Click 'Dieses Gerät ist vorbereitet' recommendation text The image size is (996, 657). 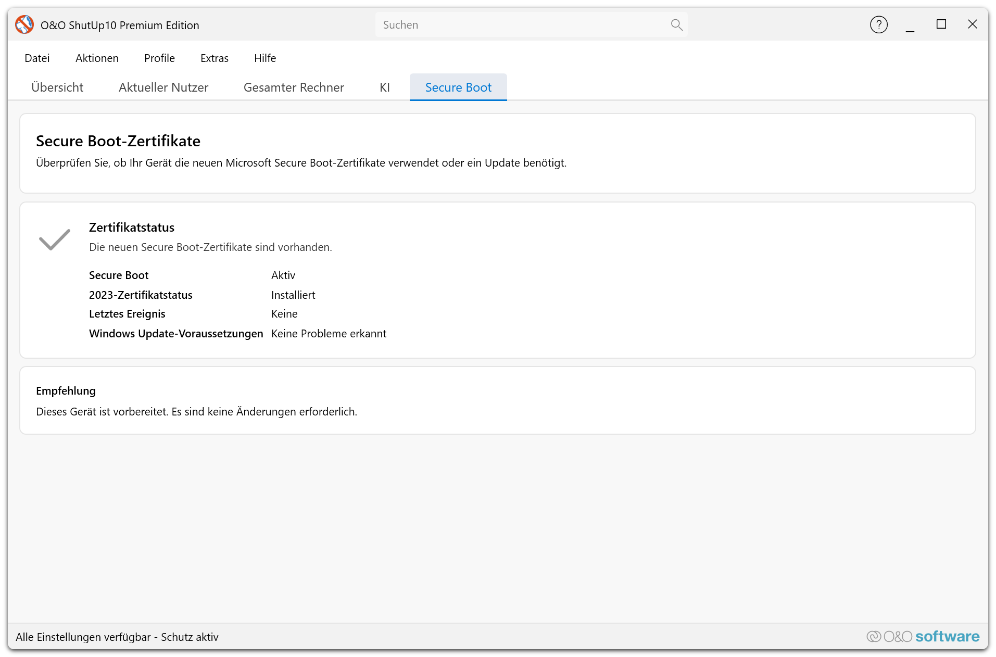[196, 412]
